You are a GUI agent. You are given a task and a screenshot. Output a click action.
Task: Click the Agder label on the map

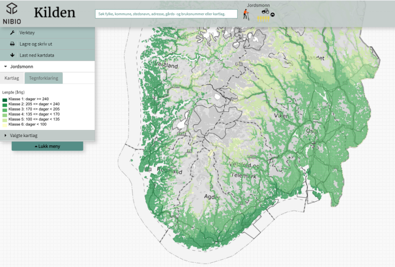[212, 197]
